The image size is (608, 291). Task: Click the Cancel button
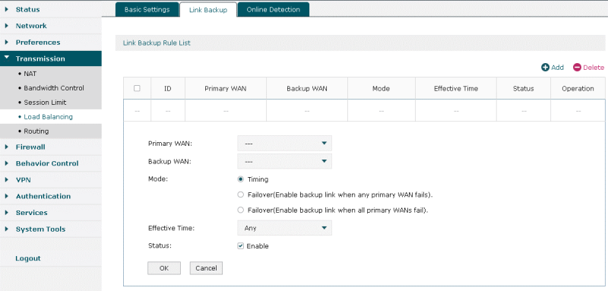(x=206, y=267)
